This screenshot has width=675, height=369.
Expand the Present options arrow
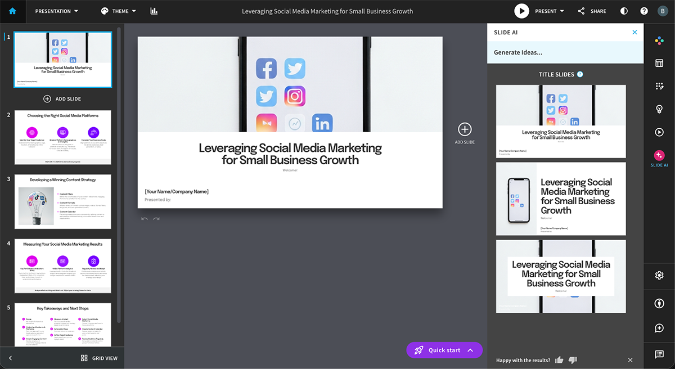(562, 11)
